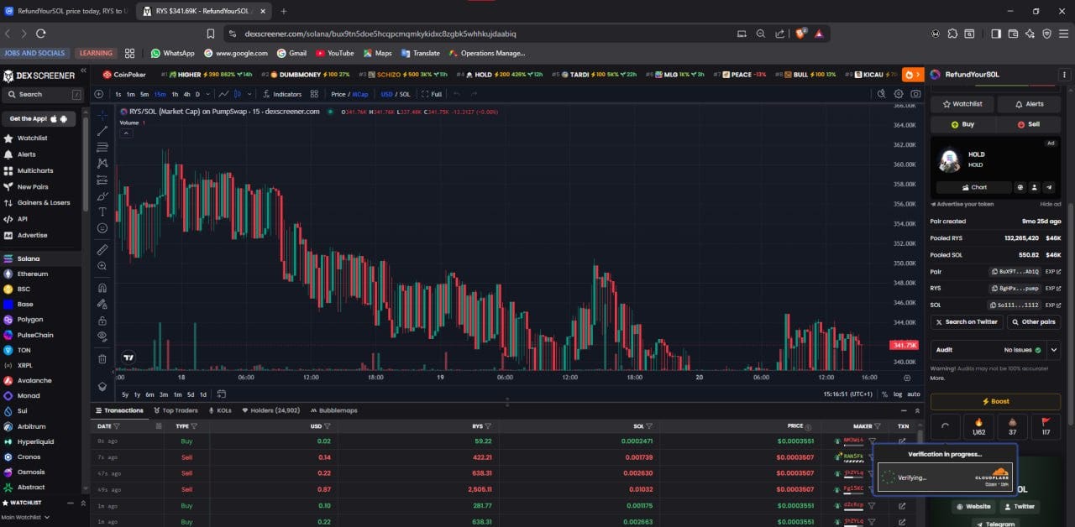Select the trend line drawing tool
Viewport: 1075px width, 527px height.
[102, 131]
